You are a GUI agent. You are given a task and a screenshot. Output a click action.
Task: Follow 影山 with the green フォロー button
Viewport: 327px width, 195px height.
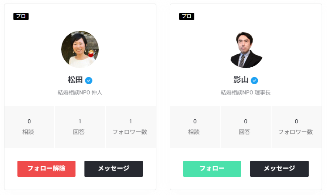pos(212,169)
